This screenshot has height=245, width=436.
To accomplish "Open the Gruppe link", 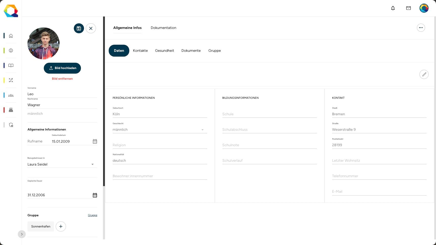I will pyautogui.click(x=93, y=215).
